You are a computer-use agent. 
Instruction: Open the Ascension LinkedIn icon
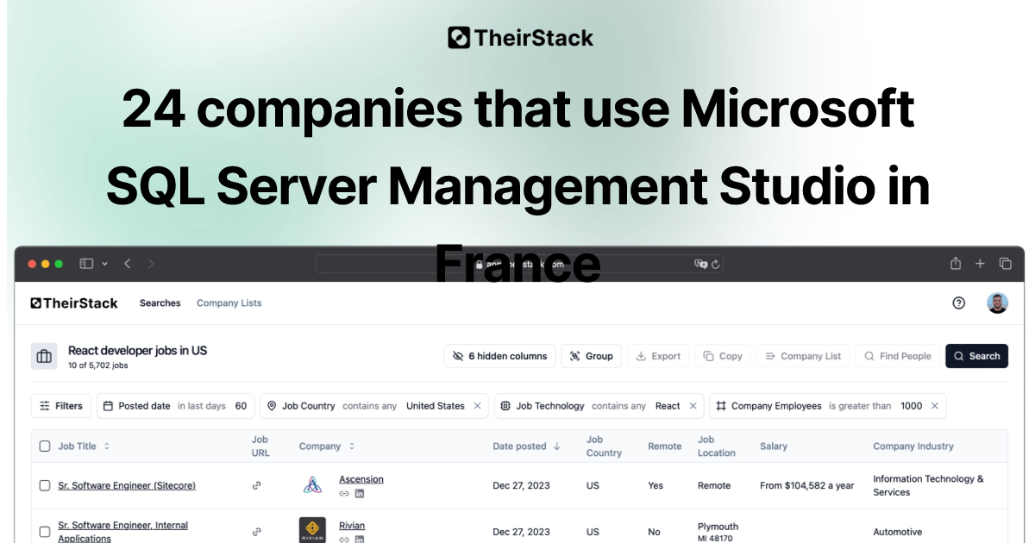pyautogui.click(x=360, y=493)
